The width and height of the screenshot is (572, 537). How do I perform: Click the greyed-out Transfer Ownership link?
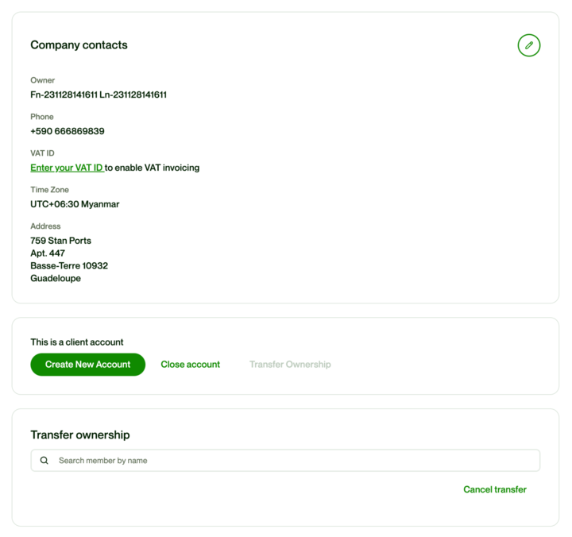click(x=290, y=365)
